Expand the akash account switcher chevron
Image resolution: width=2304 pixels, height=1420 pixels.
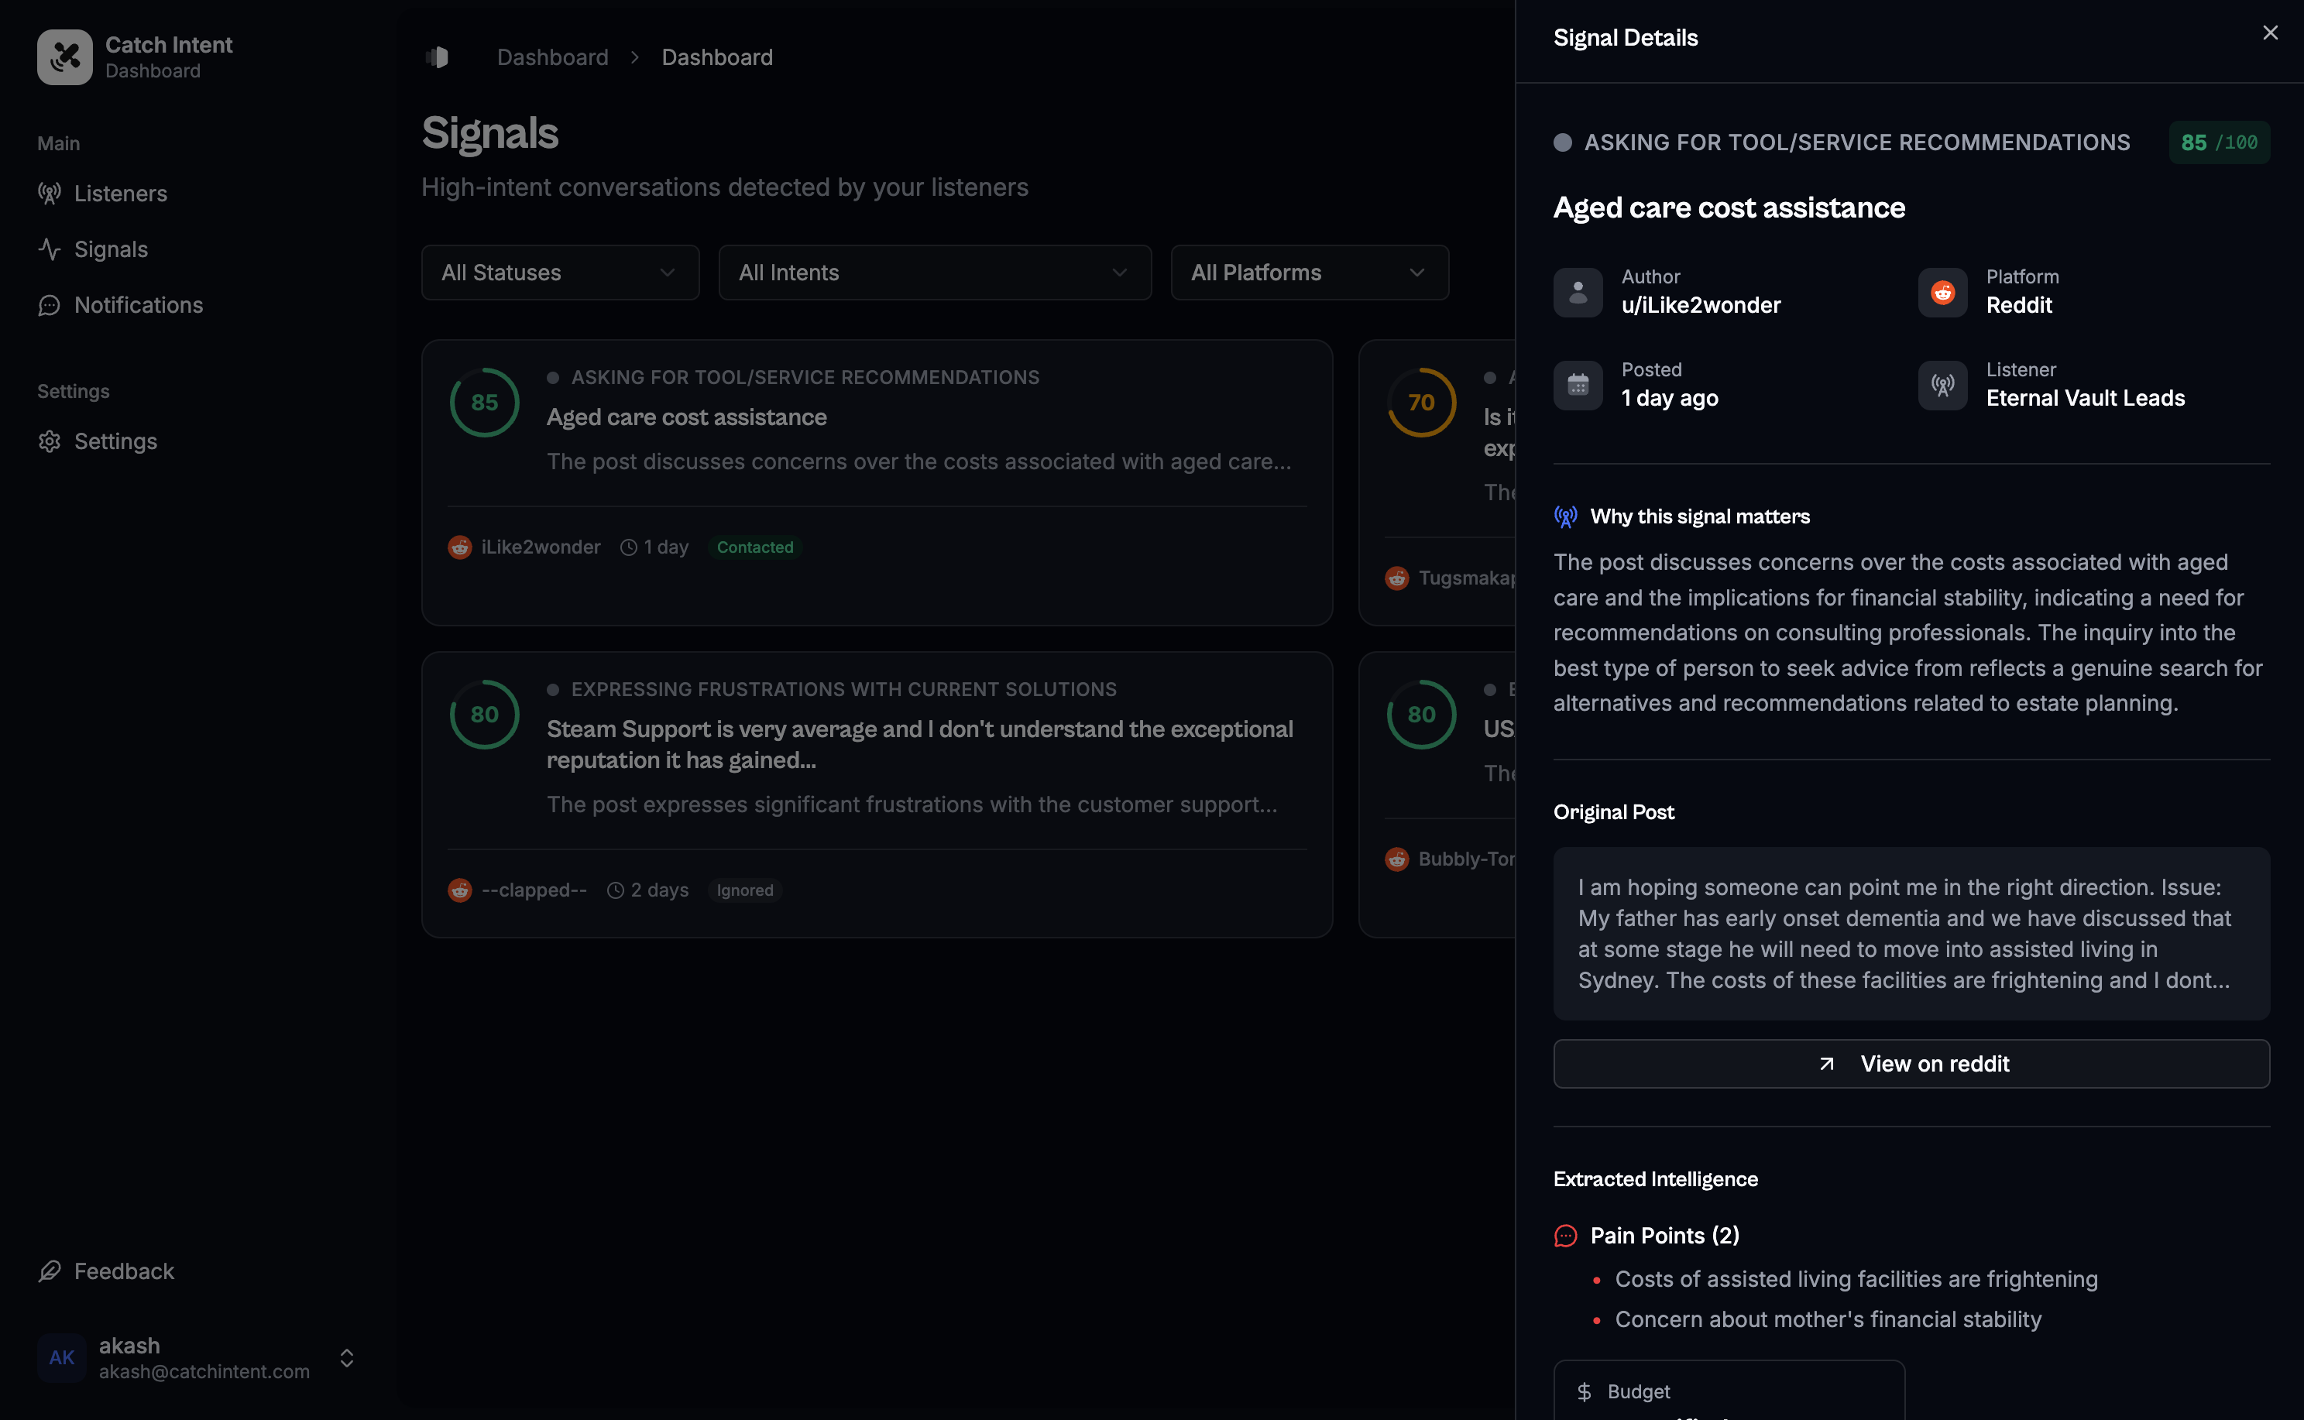tap(345, 1357)
